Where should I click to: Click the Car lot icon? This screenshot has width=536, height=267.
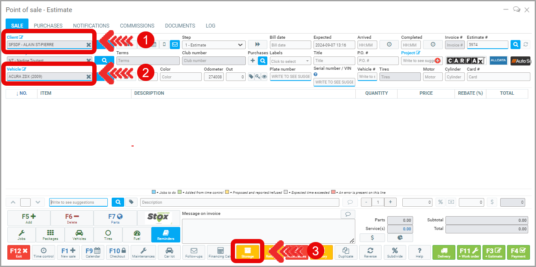click(x=169, y=252)
